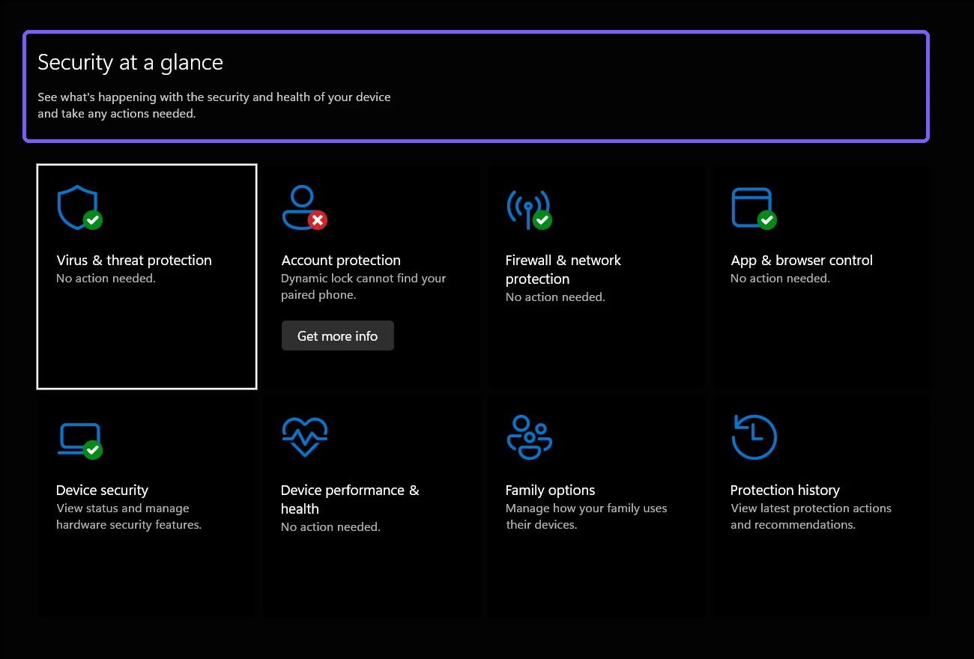974x659 pixels.
Task: Click the 'See what's happening with the security' description
Action: (x=214, y=106)
